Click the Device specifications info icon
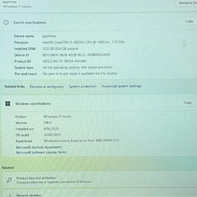197x197 pixels. (6, 22)
